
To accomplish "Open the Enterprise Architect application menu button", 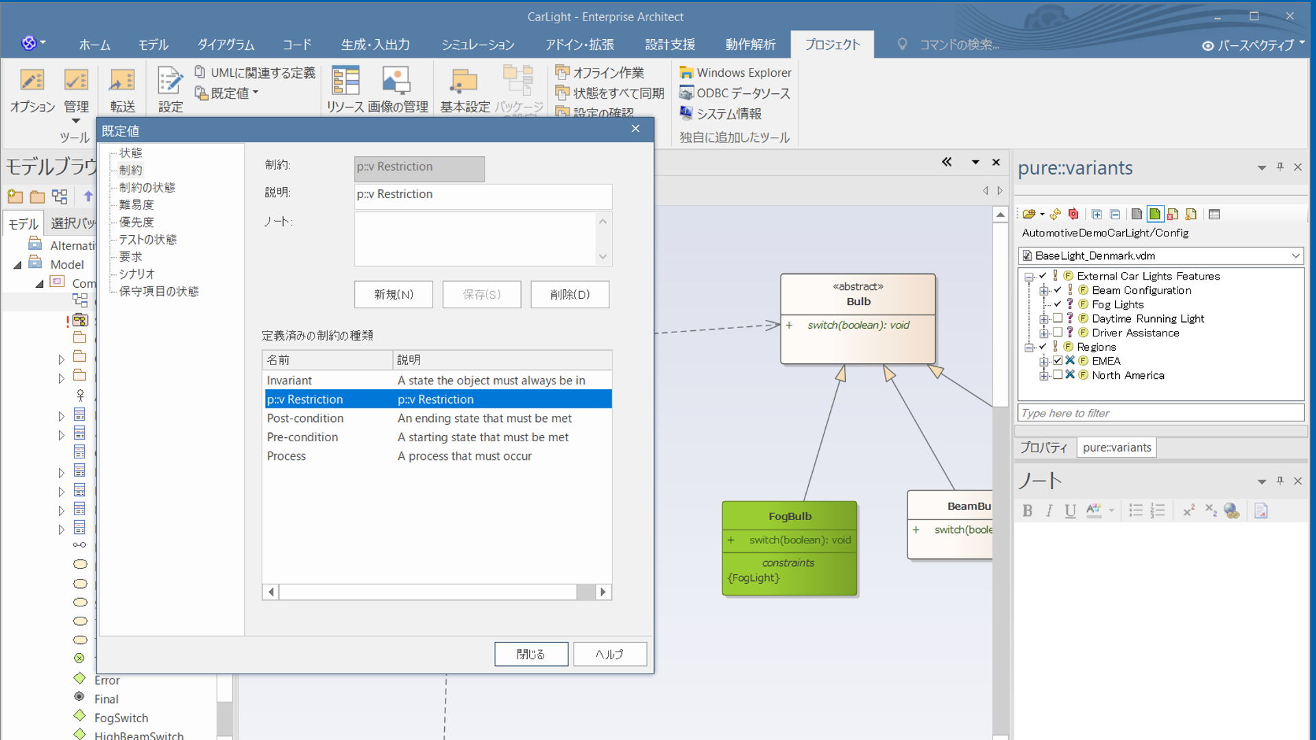I will (x=34, y=43).
